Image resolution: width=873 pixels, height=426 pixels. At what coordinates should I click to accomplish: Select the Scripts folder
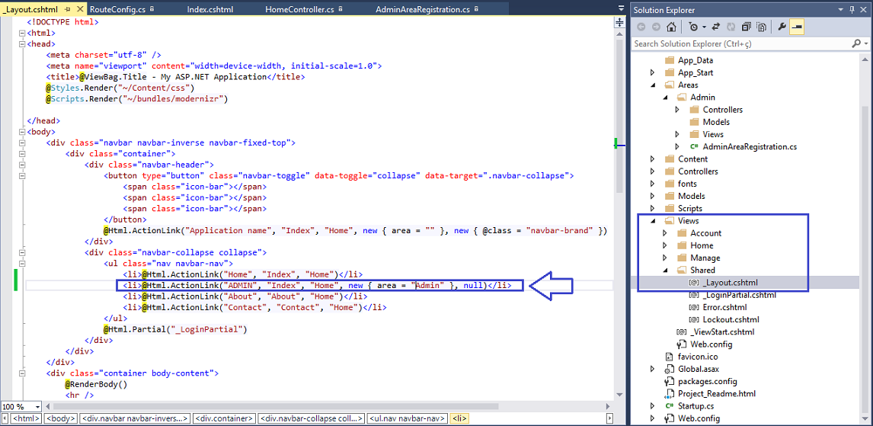pyautogui.click(x=690, y=208)
